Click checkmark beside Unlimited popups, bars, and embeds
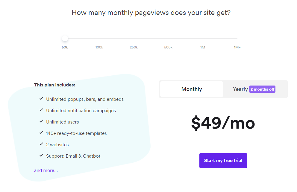Viewport: 297px width, 192px height. click(41, 99)
